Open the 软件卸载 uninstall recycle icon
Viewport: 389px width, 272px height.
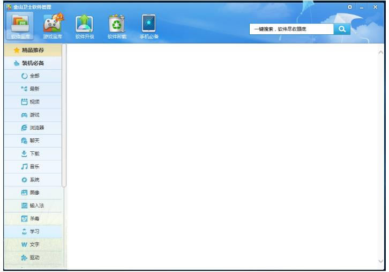117,26
